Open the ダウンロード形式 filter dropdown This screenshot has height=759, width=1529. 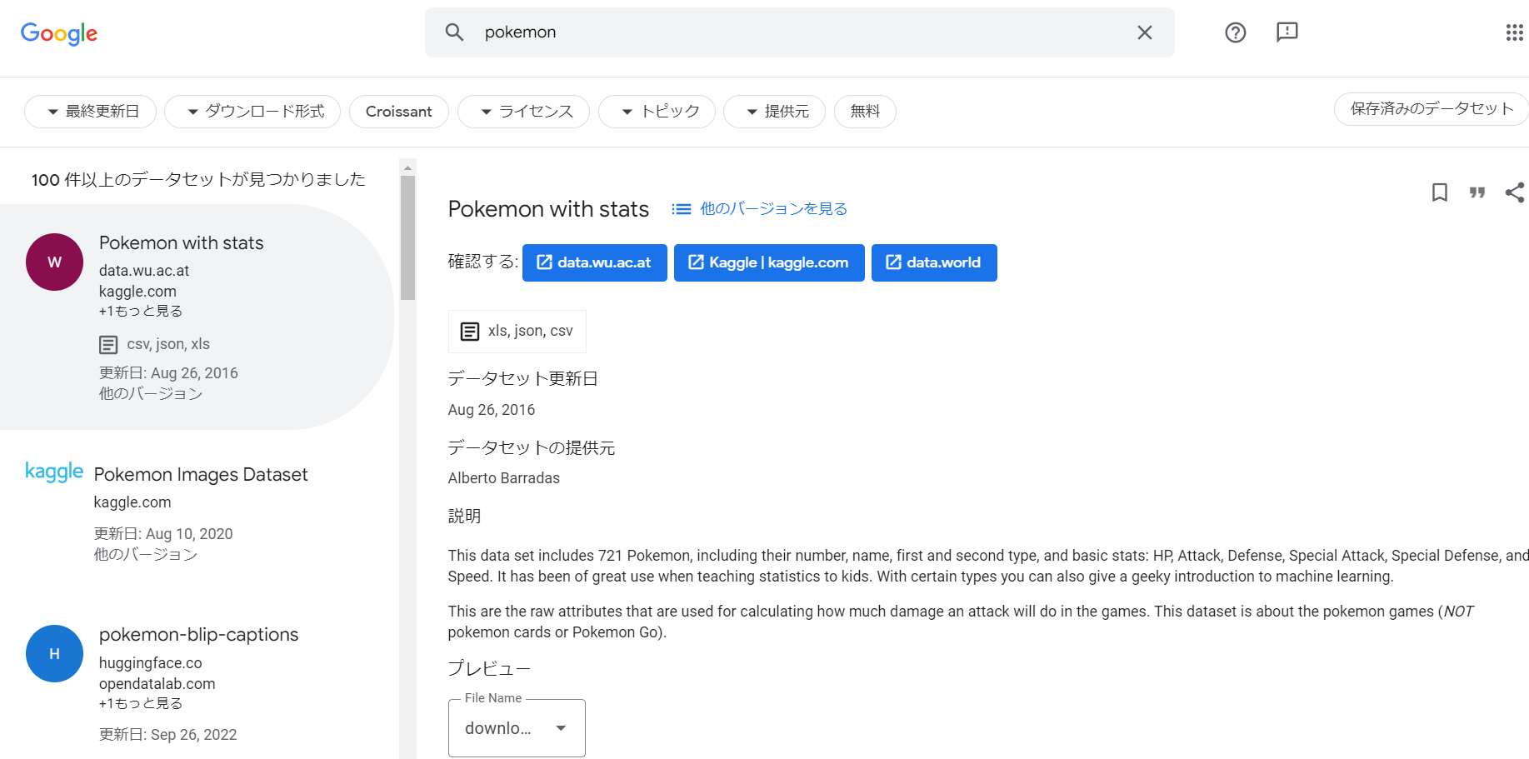252,112
